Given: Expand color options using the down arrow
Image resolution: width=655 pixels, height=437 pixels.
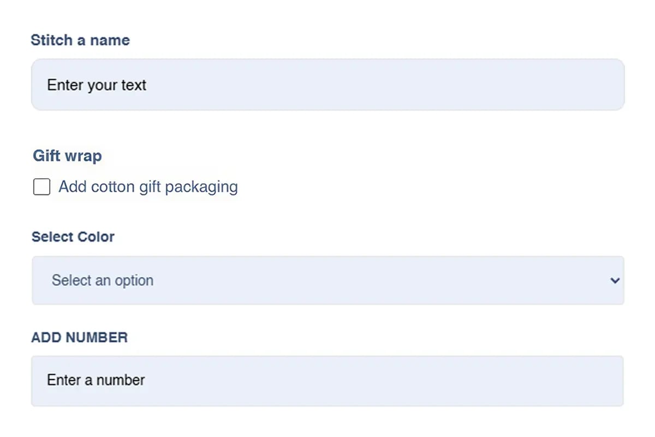Looking at the screenshot, I should (615, 281).
